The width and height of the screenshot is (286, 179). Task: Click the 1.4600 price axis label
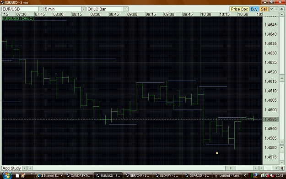pos(270,110)
